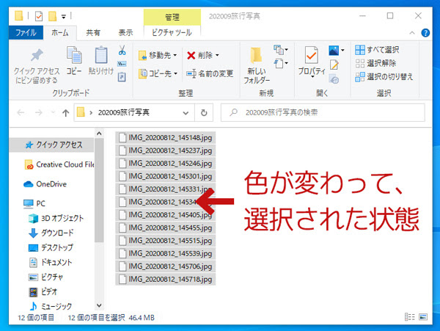440x331 pixels.
Task: Switch to the 表示 (View) tab
Action: [x=125, y=33]
